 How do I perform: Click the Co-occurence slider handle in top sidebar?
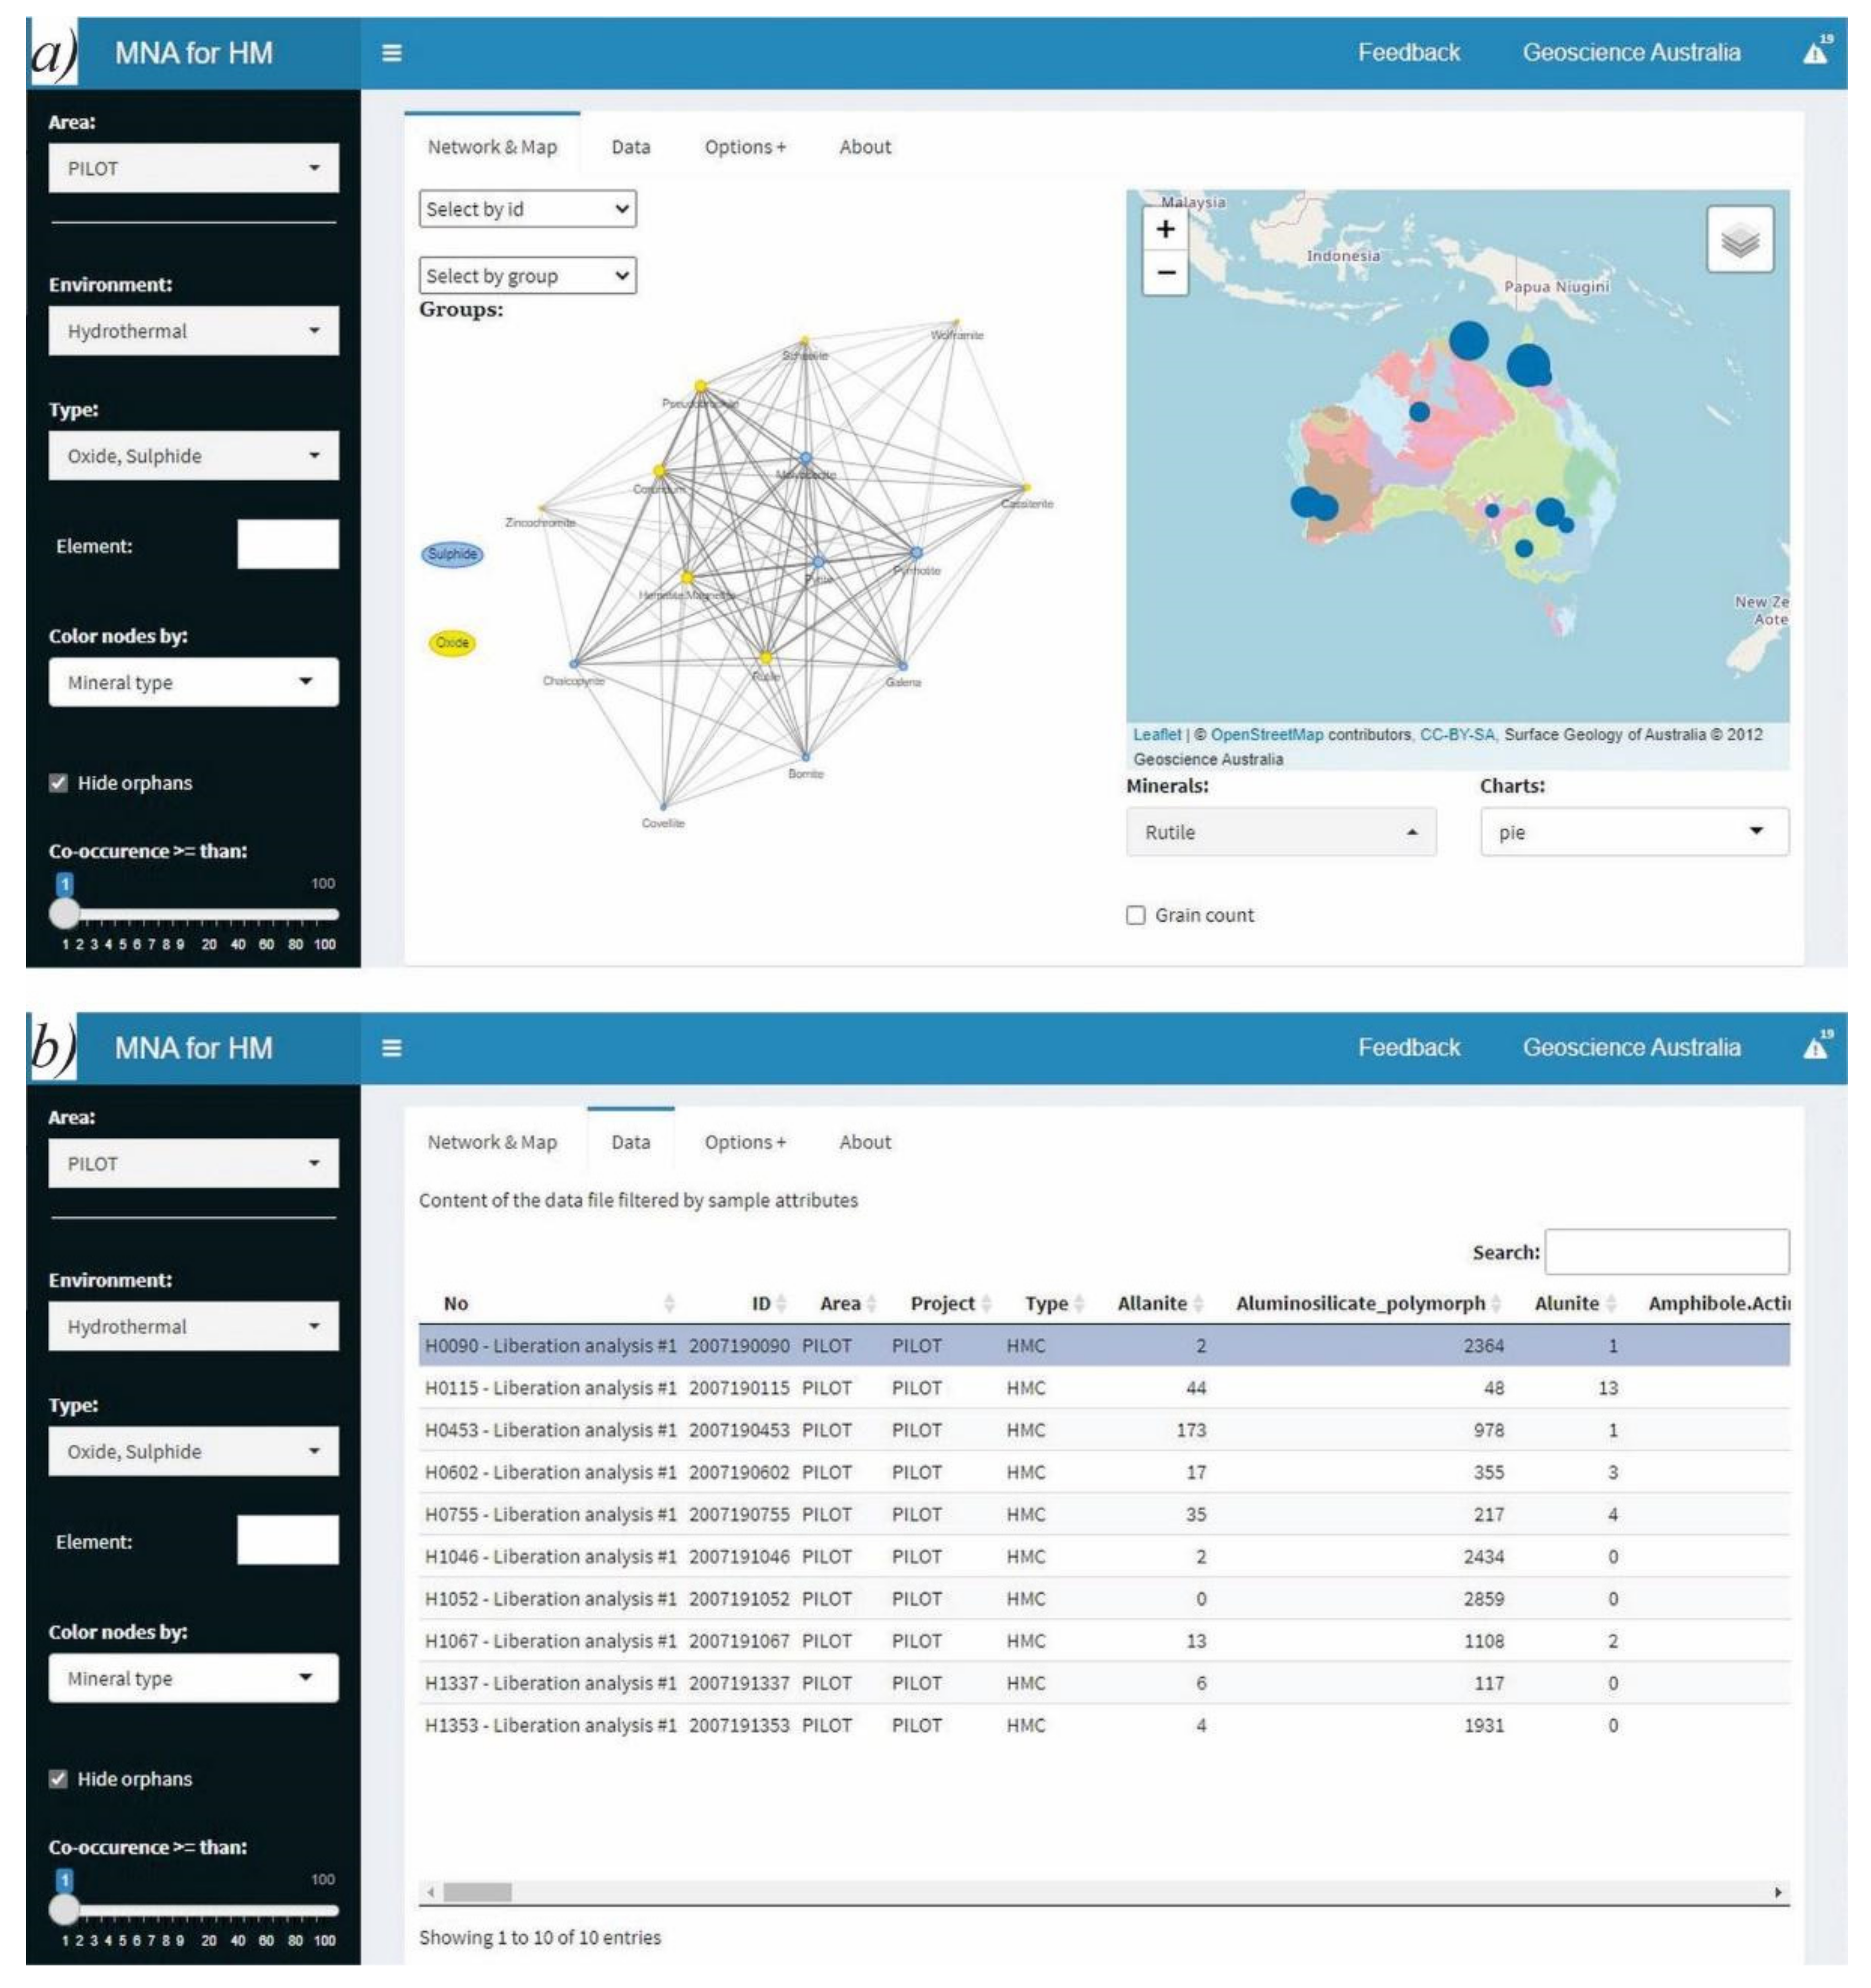point(65,913)
